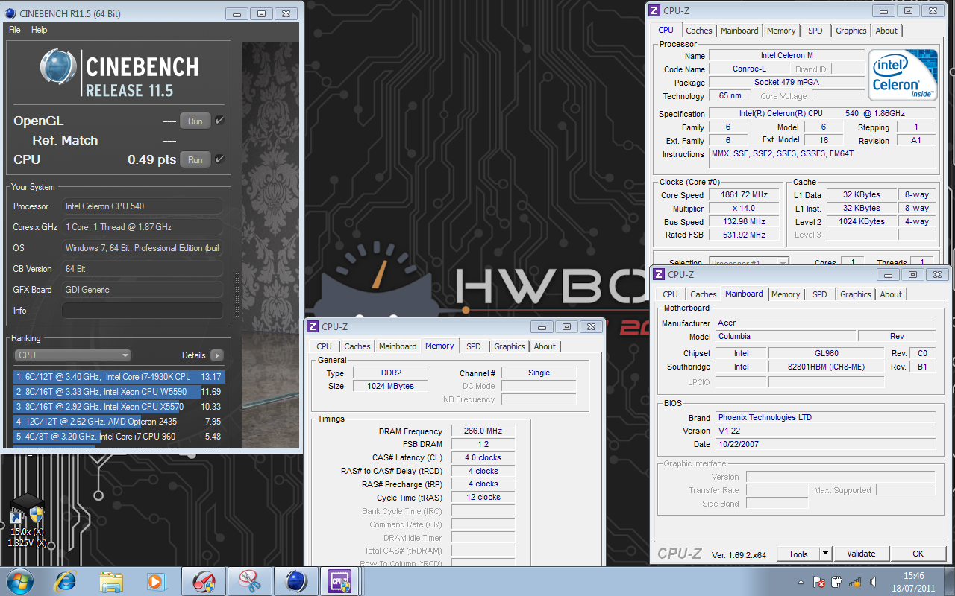Image resolution: width=955 pixels, height=596 pixels.
Task: Switch to Mainboard tab in CPU-Z CPU window
Action: point(739,31)
